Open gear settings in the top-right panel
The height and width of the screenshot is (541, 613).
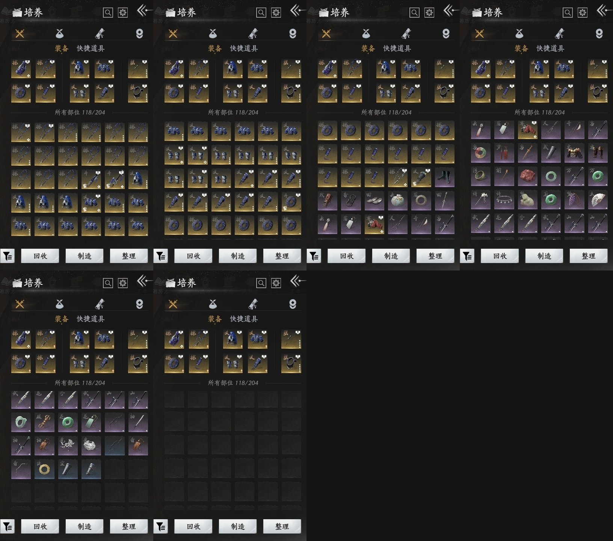click(582, 13)
